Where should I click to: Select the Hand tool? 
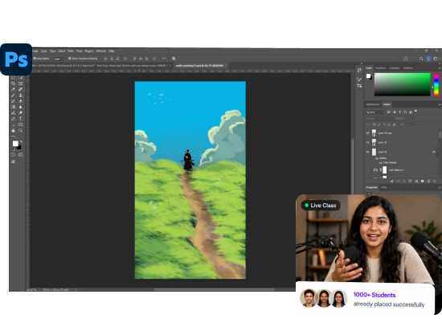coord(13,130)
